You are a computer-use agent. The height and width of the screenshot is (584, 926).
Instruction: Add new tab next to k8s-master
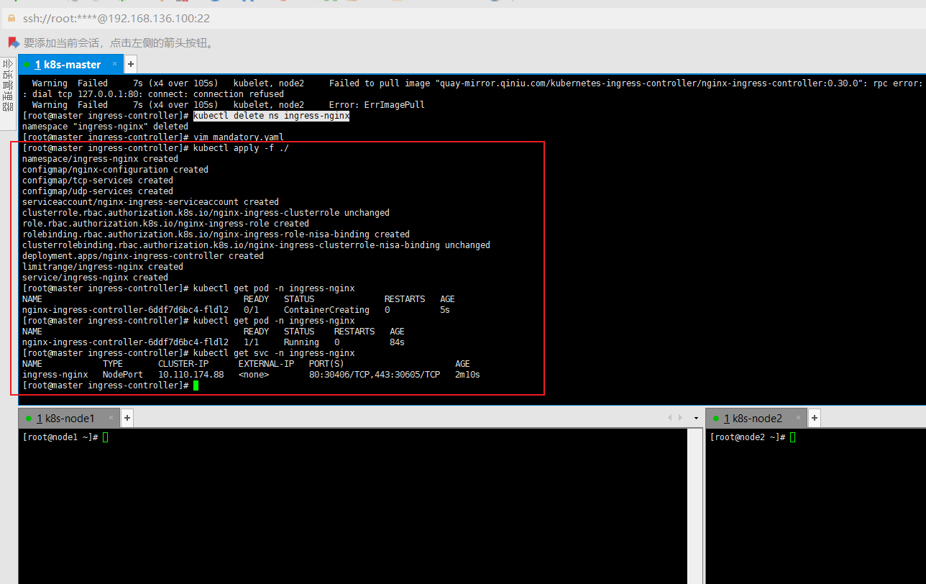coord(130,64)
